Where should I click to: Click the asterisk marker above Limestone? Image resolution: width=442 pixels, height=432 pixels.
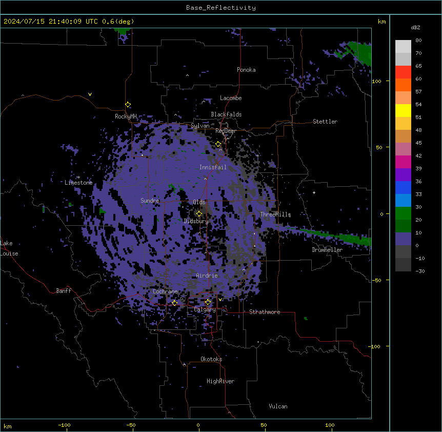click(78, 178)
